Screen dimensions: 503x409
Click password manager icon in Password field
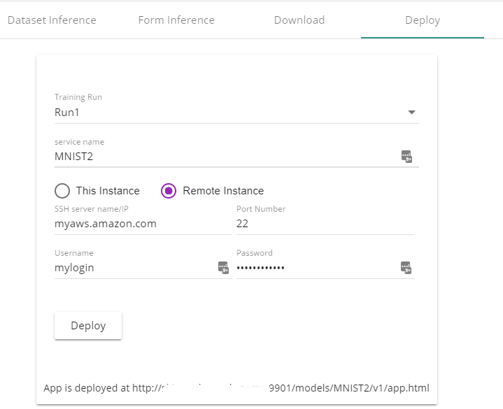pos(406,267)
